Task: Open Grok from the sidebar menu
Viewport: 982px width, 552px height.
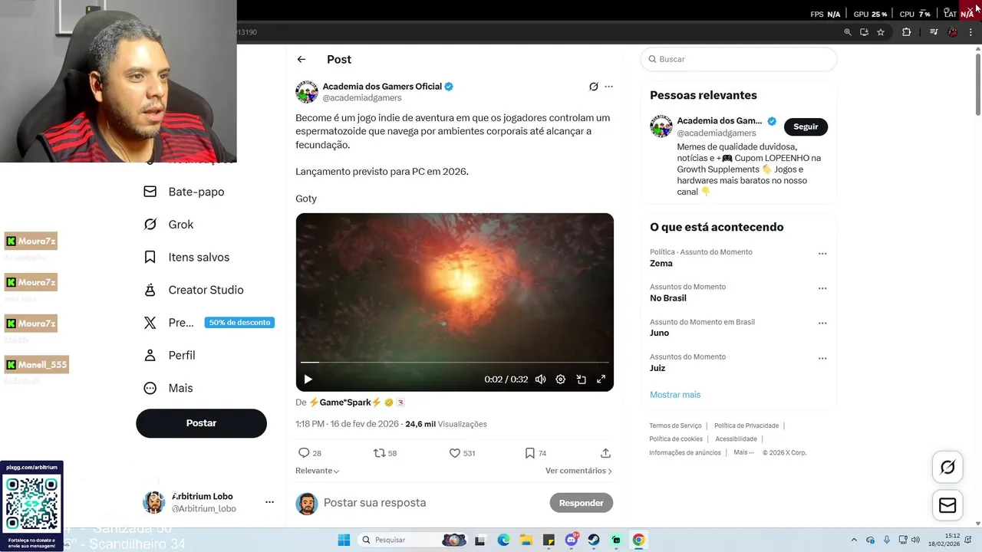Action: pos(169,225)
